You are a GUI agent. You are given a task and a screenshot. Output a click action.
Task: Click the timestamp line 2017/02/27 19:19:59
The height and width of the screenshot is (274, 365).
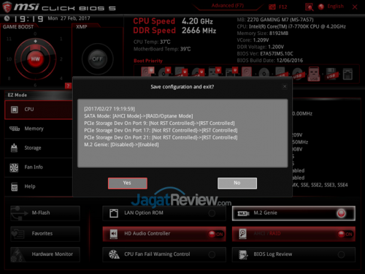109,109
